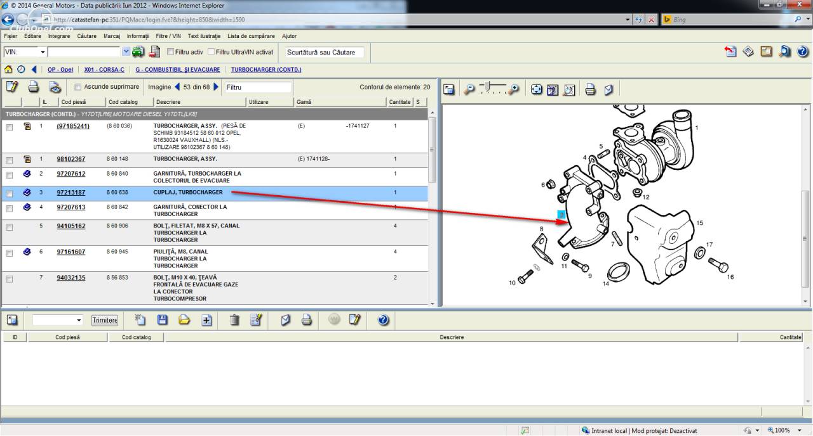Click the blue back arrow in breadcrumb bar
The height and width of the screenshot is (436, 813).
[x=34, y=70]
